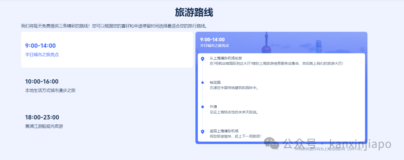Click the 外滩 stop title

[x=213, y=107]
